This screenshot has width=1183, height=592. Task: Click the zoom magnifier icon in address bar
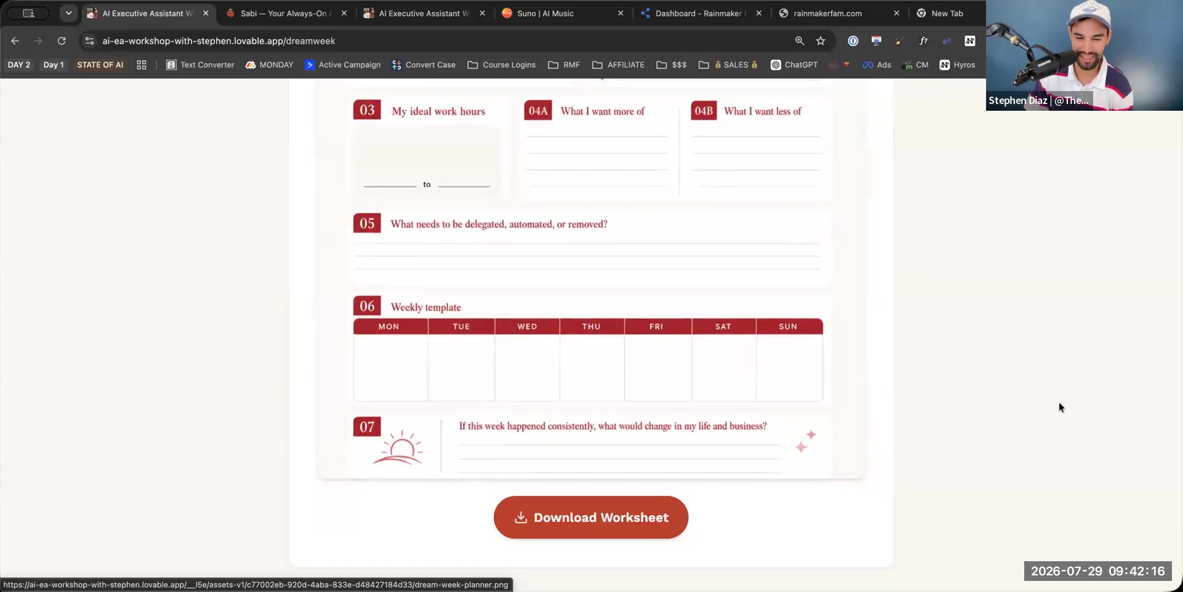[800, 41]
